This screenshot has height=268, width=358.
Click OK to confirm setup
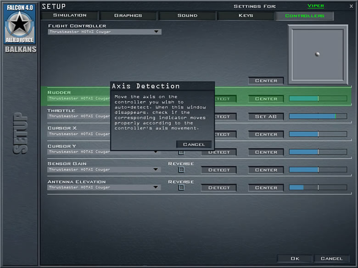(x=295, y=258)
